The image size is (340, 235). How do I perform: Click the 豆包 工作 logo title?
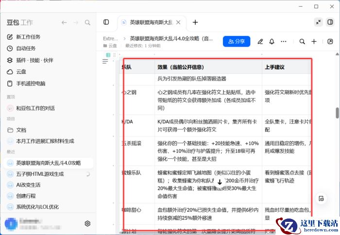[19, 22]
